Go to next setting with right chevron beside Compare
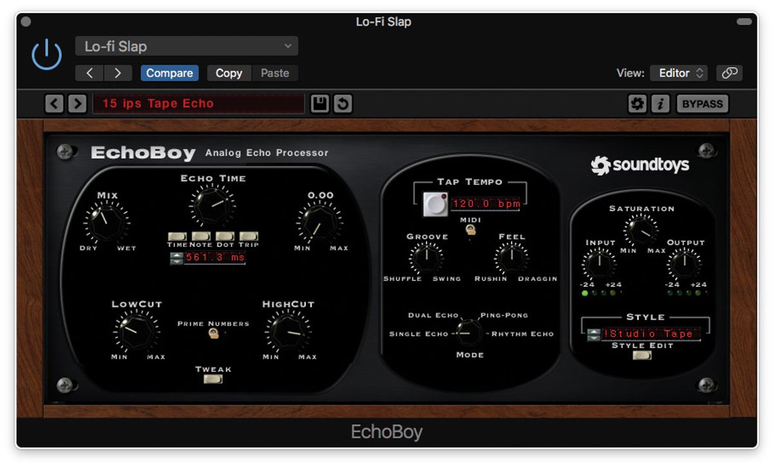Image resolution: width=773 pixels, height=467 pixels. tap(118, 73)
